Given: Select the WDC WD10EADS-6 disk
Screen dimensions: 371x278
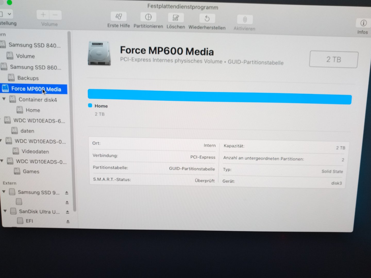Looking at the screenshot, I should (39, 120).
